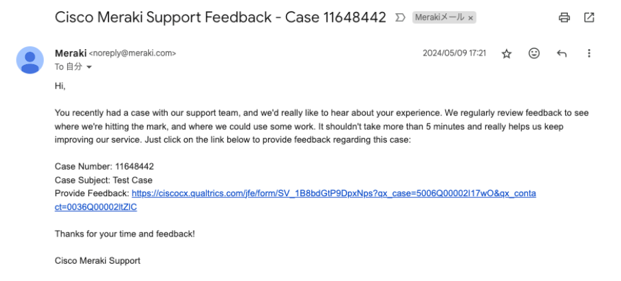Add an emoji reaction to the email
621x281 pixels.
click(534, 54)
